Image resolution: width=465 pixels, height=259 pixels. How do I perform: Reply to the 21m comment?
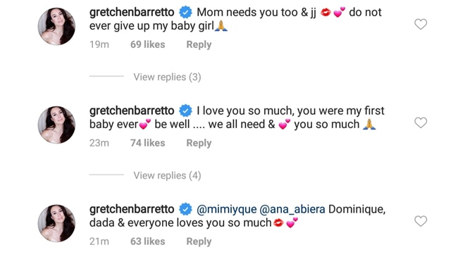(199, 241)
